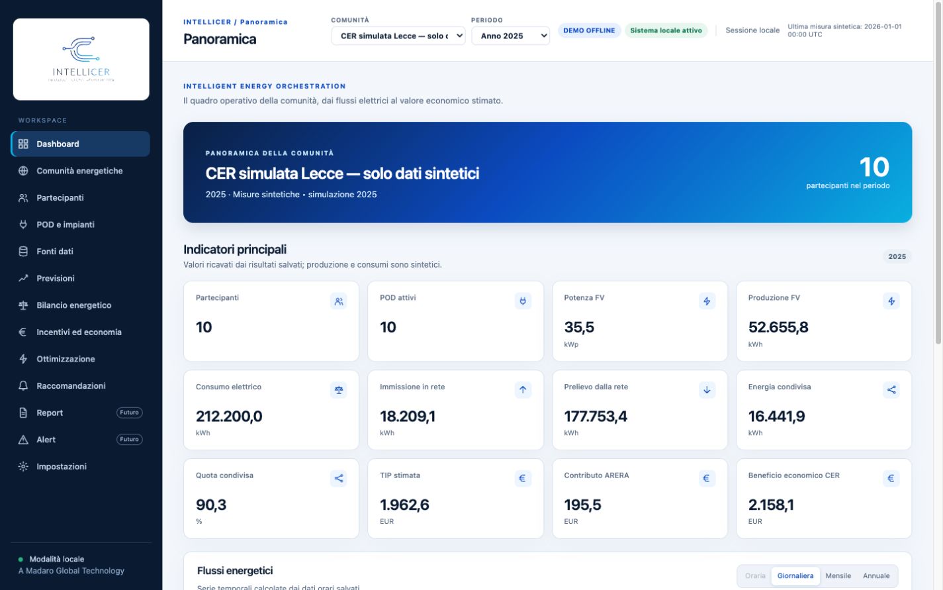Click the 2.158,1 Beneficio economico value
This screenshot has width=943, height=590.
coord(771,505)
